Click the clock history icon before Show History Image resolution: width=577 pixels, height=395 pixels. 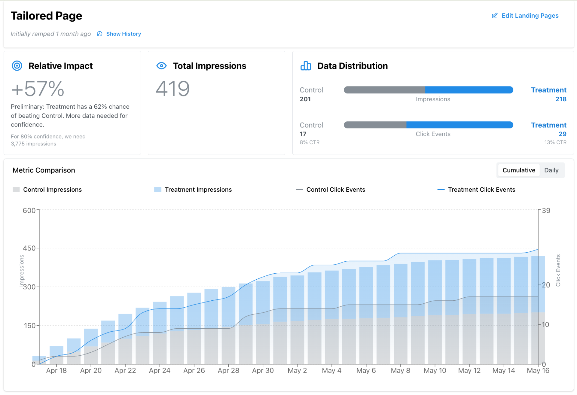(x=99, y=34)
